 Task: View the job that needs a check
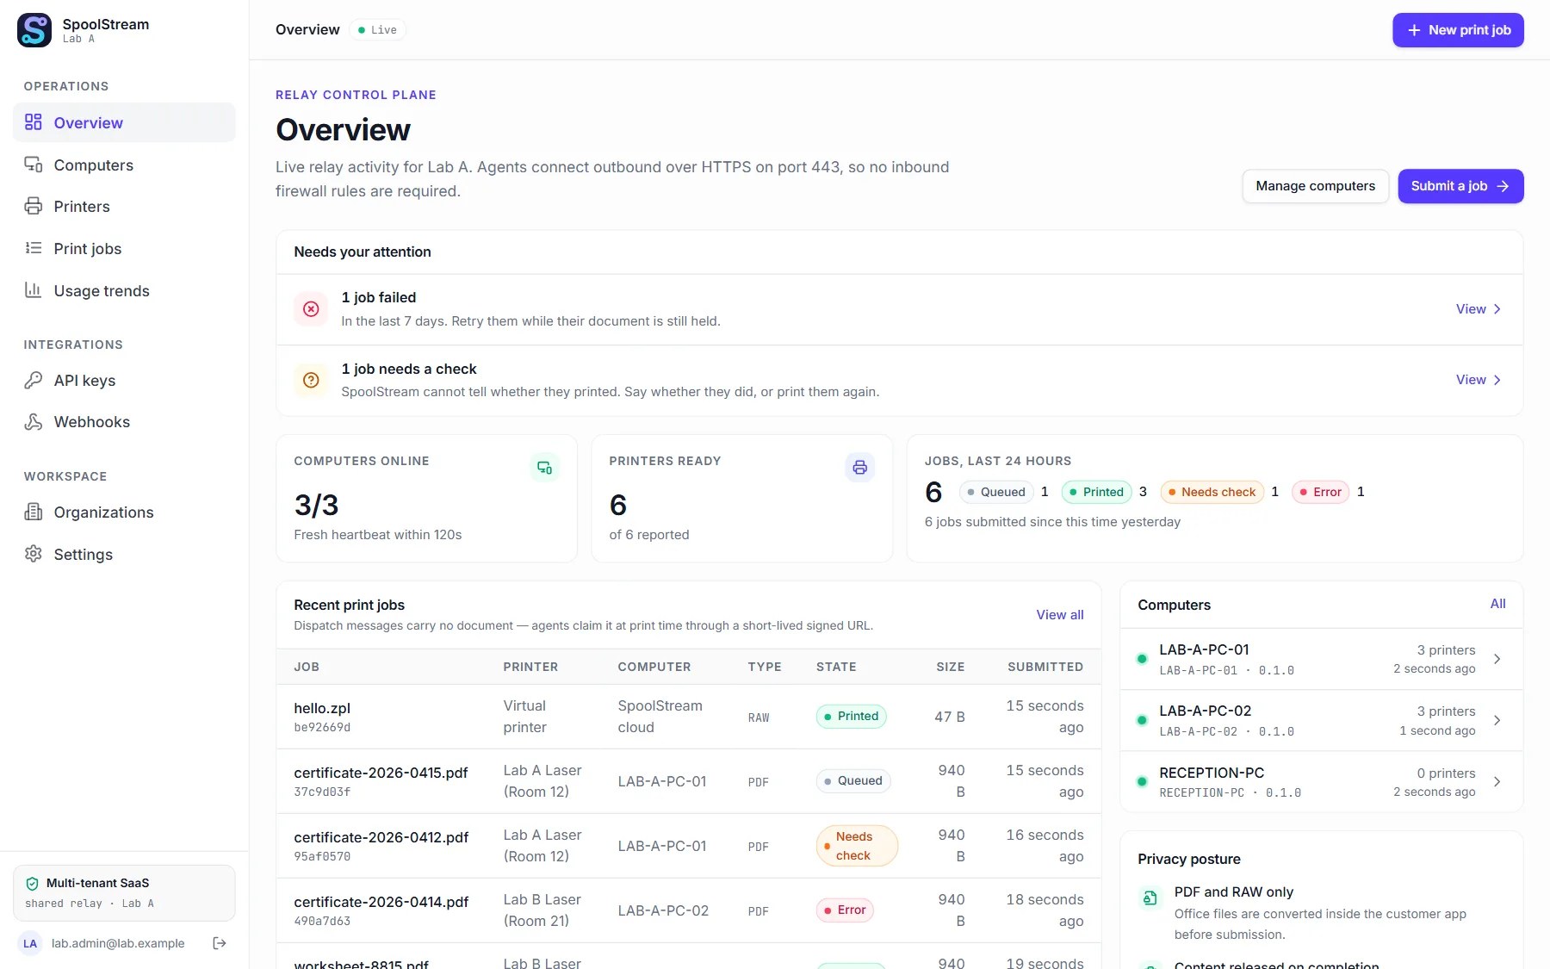coord(1479,380)
